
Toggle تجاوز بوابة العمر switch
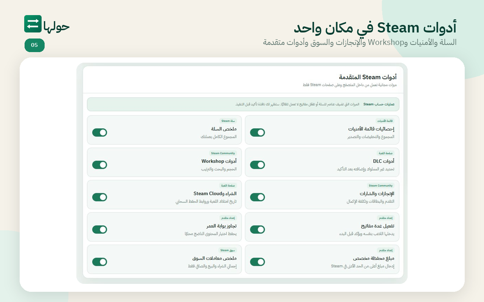(100, 230)
